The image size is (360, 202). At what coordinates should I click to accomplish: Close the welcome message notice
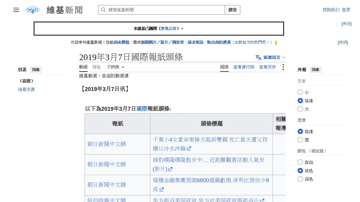[343, 42]
